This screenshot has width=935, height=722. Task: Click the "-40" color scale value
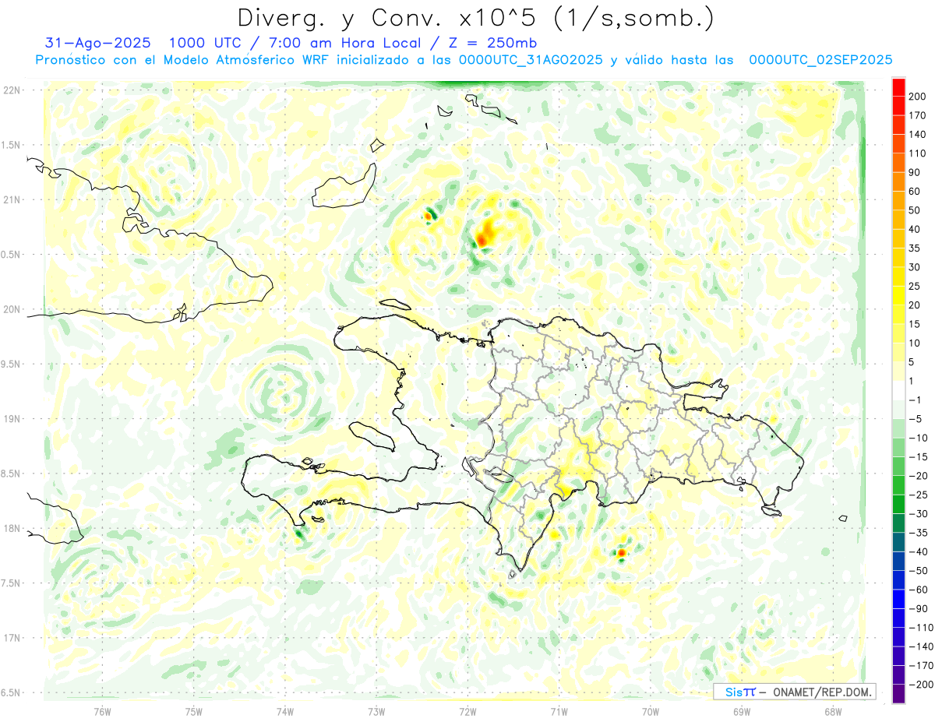[917, 552]
